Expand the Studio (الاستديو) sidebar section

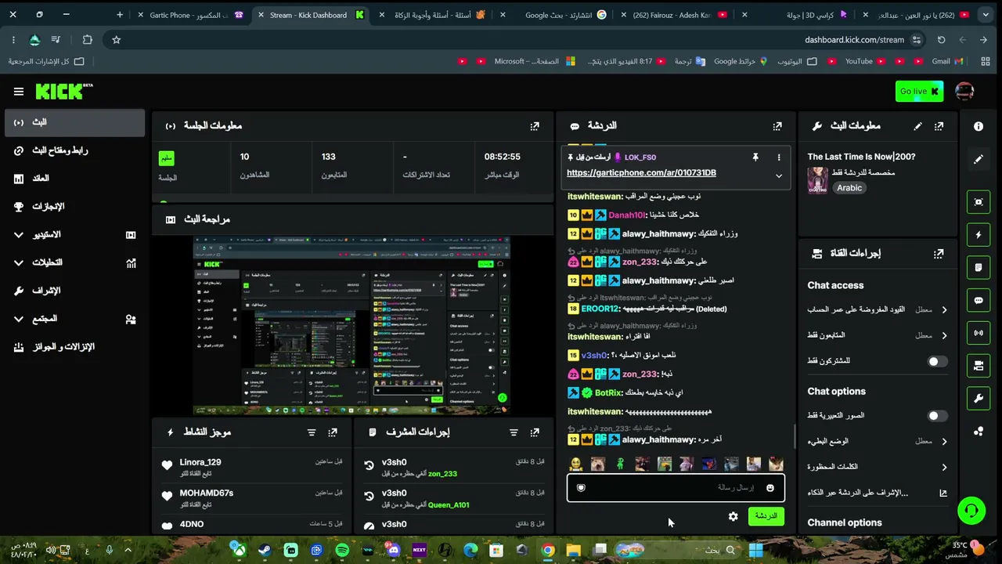(x=74, y=235)
